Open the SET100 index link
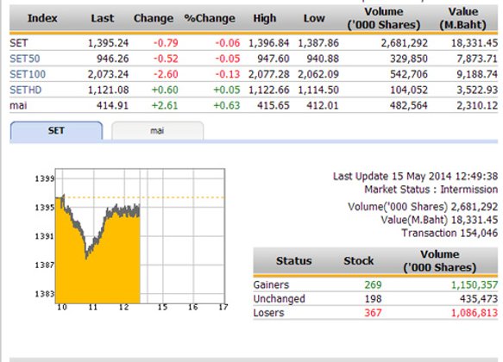This screenshot has width=503, height=362. (x=28, y=74)
